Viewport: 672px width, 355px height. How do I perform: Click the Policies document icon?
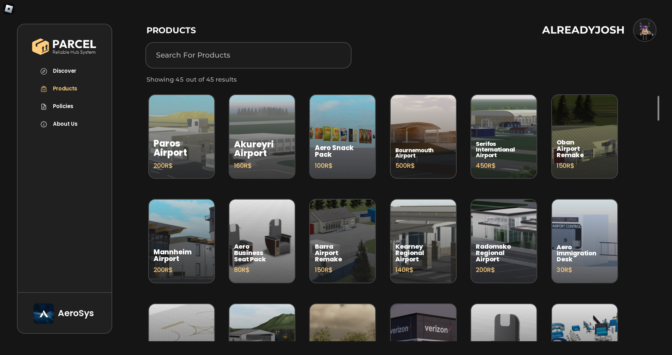44,106
